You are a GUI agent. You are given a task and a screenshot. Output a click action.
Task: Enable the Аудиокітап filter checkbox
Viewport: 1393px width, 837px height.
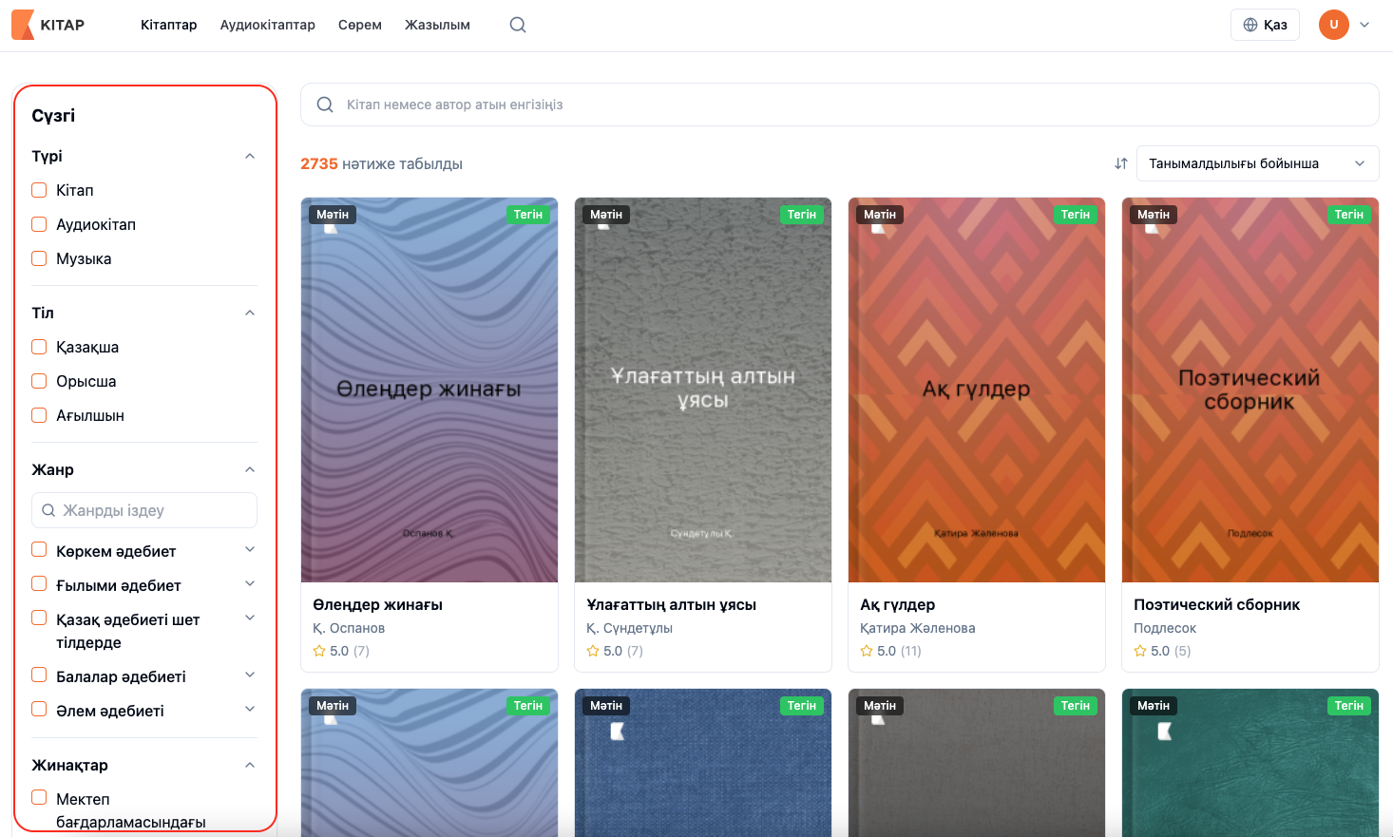coord(39,224)
